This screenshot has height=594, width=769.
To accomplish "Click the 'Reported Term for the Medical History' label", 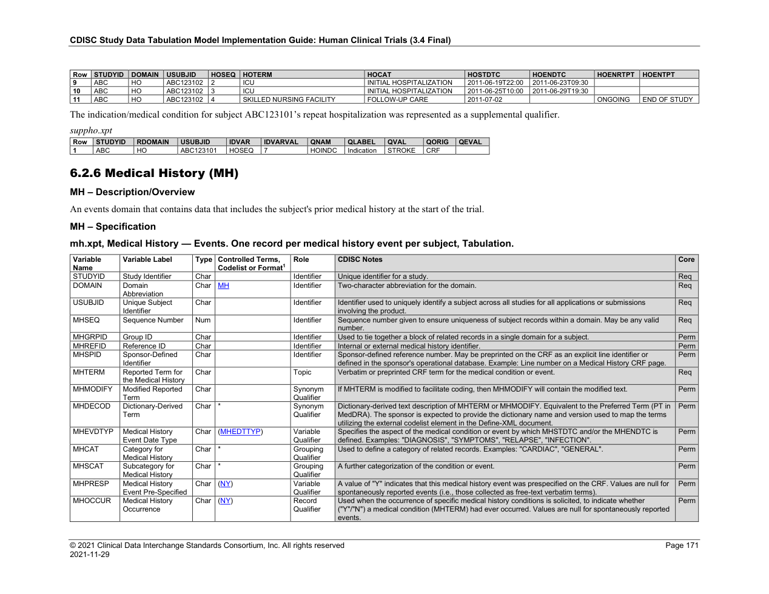I will click(x=153, y=376).
